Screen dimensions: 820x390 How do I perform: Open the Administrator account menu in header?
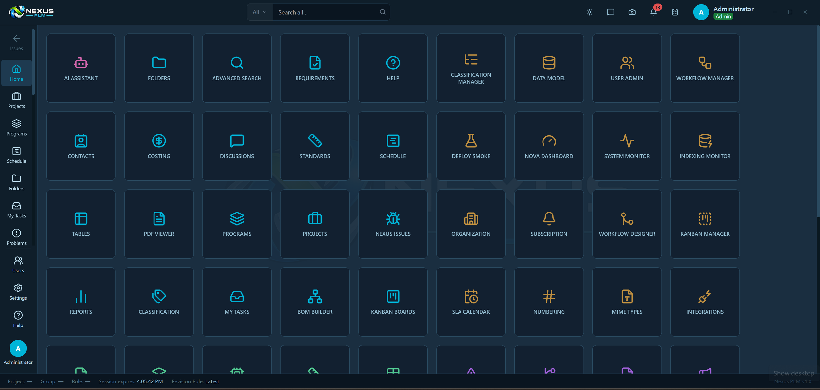point(724,12)
